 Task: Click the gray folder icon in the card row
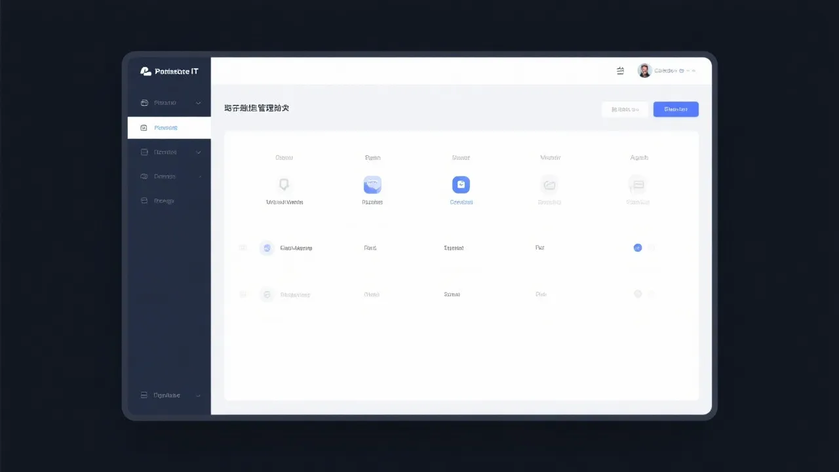(x=549, y=185)
